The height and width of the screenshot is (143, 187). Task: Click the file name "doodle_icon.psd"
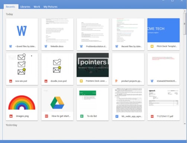coord(58,81)
